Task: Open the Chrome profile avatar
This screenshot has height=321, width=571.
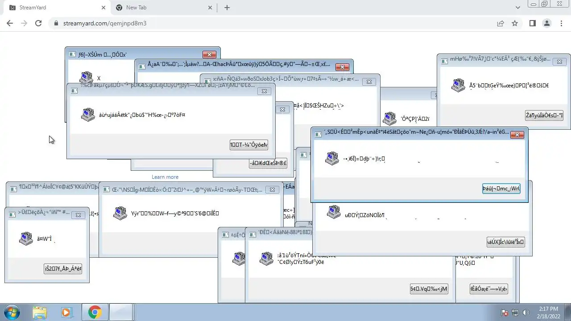Action: point(547,23)
